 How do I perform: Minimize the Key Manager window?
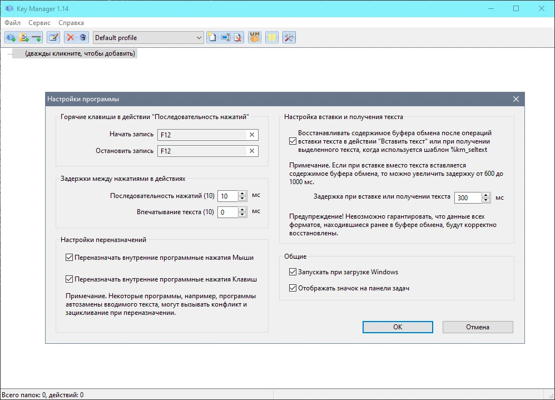coord(491,8)
